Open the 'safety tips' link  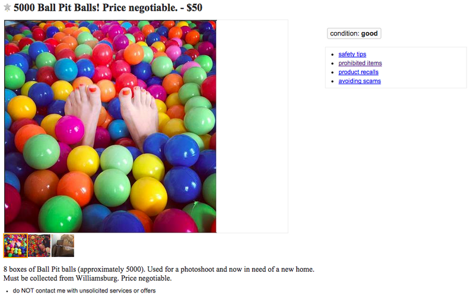tap(352, 55)
